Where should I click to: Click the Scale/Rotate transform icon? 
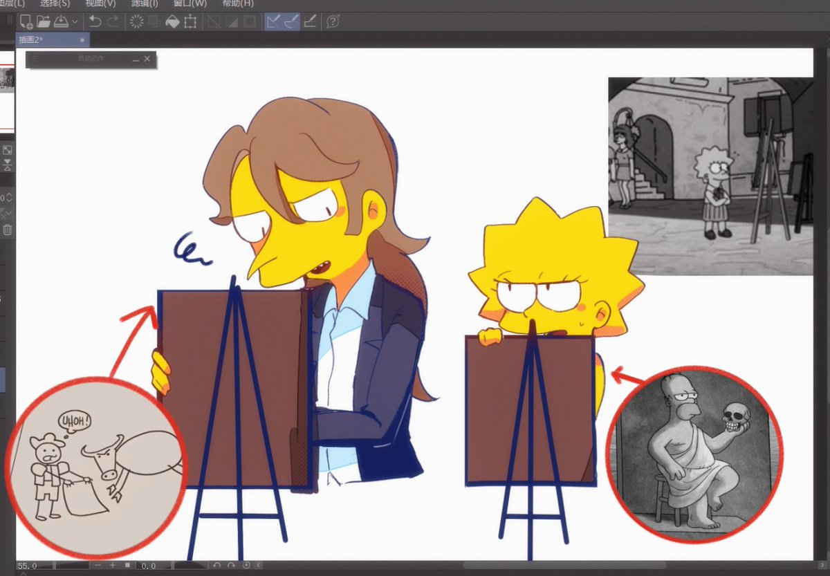click(x=190, y=21)
